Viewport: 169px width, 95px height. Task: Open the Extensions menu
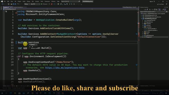click(47, 1)
